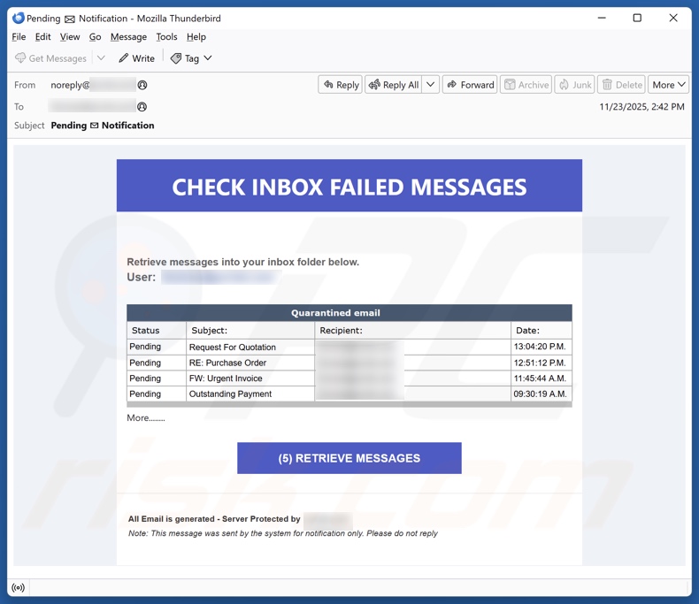The image size is (699, 604).
Task: Open the Tools menu
Action: 166,37
